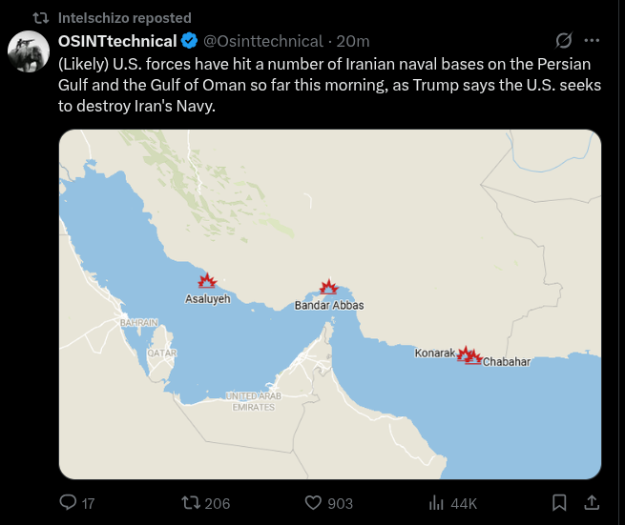This screenshot has width=625, height=525.
Task: Click the Konarak strike marker
Action: pos(464,354)
